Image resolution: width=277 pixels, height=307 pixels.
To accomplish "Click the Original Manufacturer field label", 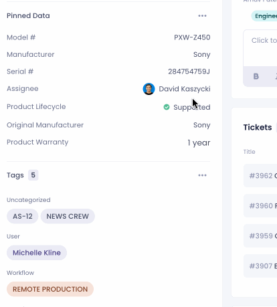I will click(x=45, y=125).
